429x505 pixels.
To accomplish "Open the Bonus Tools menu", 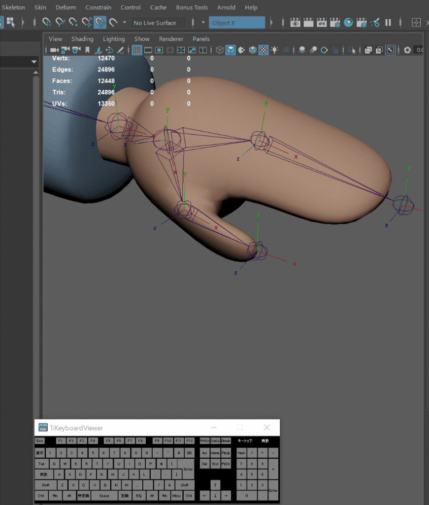I will click(192, 7).
